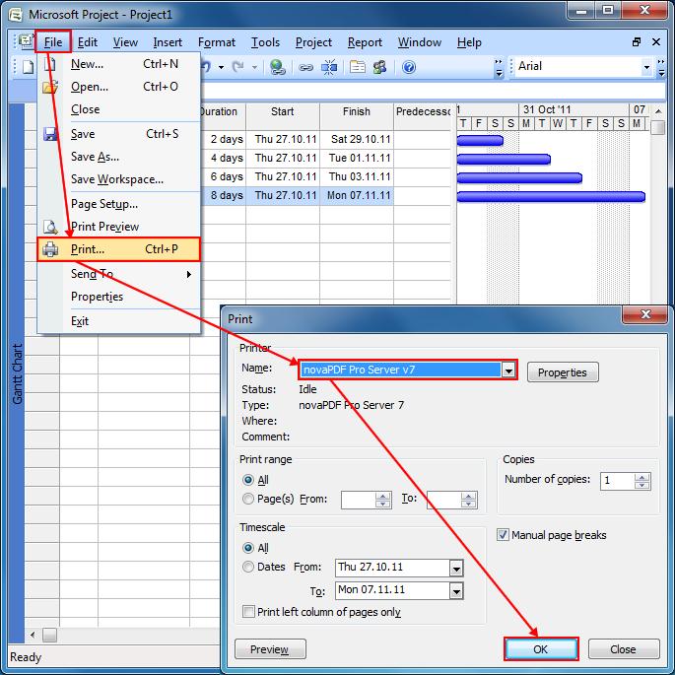Screen dimensions: 675x675
Task: Expand the Timescale From date dropdown
Action: pyautogui.click(x=455, y=568)
